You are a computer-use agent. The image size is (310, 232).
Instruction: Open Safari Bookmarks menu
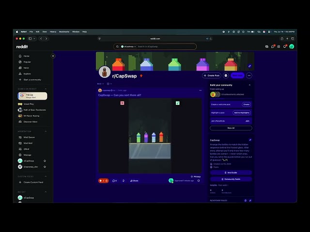click(64, 32)
